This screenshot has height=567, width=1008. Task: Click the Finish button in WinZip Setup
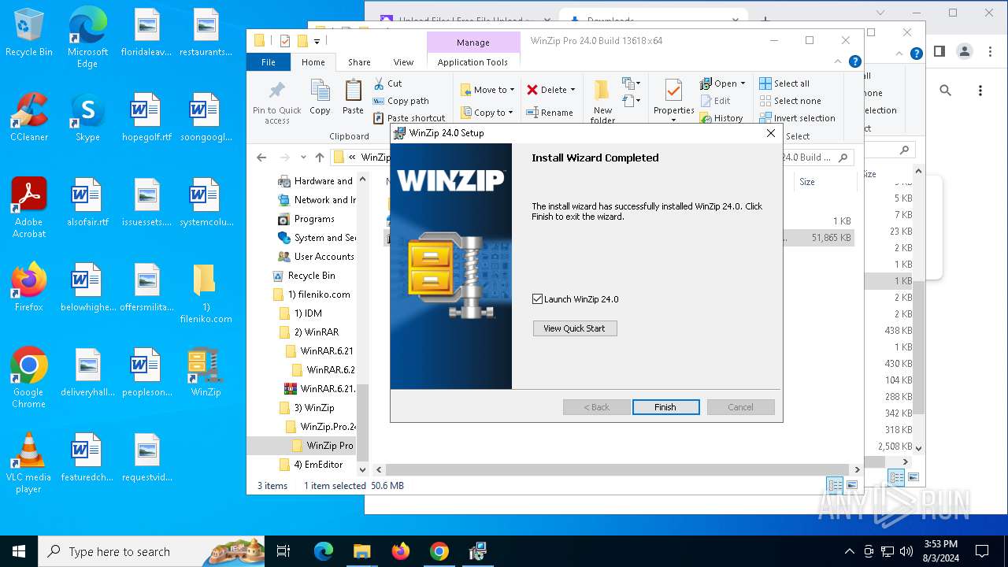point(665,407)
